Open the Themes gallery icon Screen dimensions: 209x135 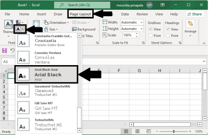pyautogui.click(x=8, y=25)
